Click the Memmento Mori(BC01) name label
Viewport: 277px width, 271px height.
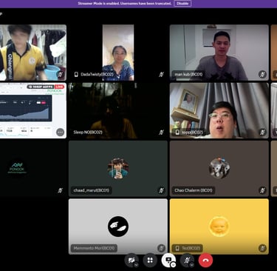click(x=94, y=248)
